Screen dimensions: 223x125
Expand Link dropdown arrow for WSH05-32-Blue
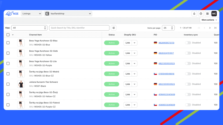point(134,43)
